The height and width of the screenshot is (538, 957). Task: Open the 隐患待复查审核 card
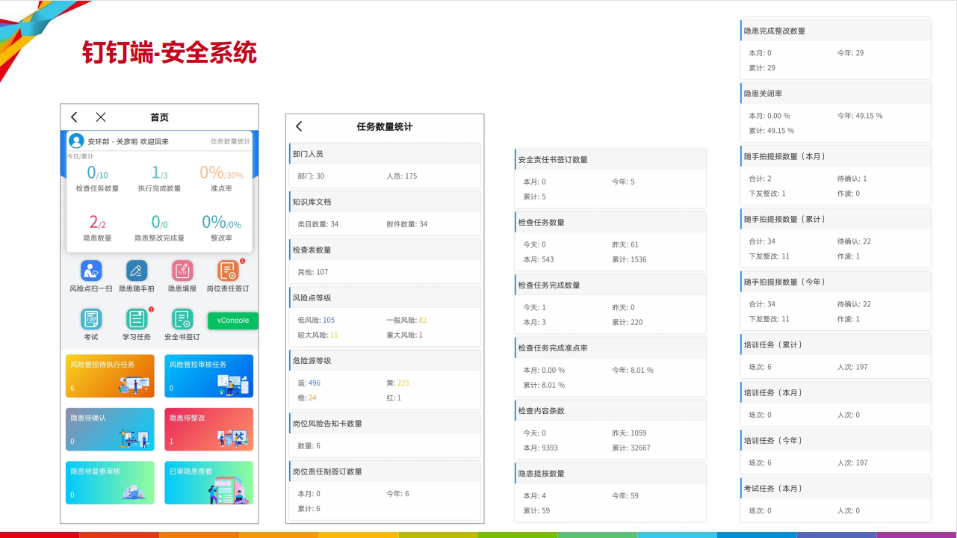[110, 483]
